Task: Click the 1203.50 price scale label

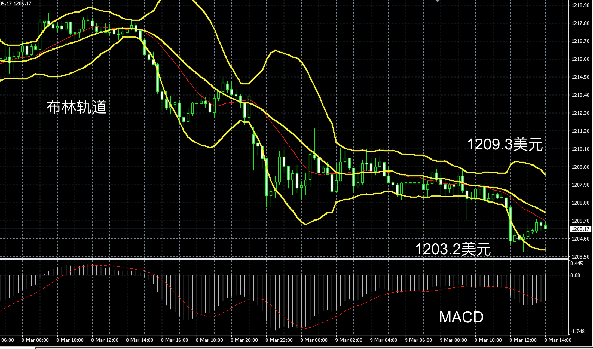Action: coord(580,257)
